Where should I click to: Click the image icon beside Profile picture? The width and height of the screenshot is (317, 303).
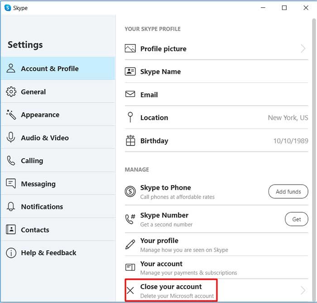click(x=130, y=49)
